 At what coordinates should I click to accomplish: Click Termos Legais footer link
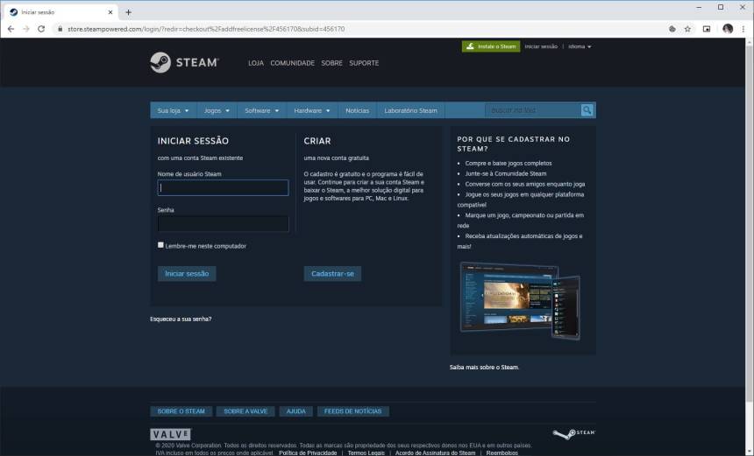(366, 452)
